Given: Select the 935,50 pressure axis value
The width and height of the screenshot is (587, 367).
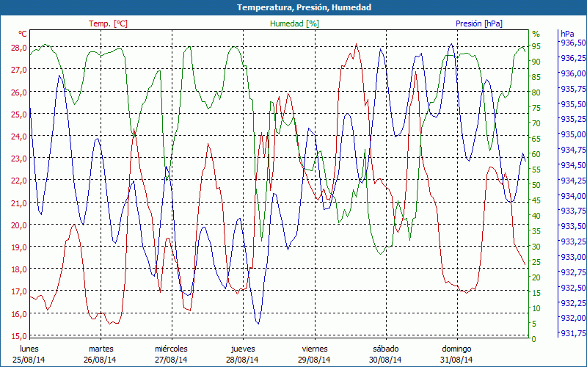Looking at the screenshot, I should (x=573, y=103).
